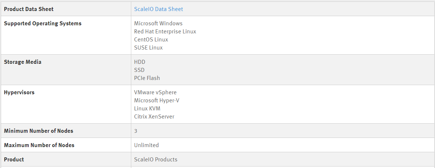This screenshot has height=168, width=435.
Task: Select the HDD storage media entry
Action: pyautogui.click(x=139, y=62)
